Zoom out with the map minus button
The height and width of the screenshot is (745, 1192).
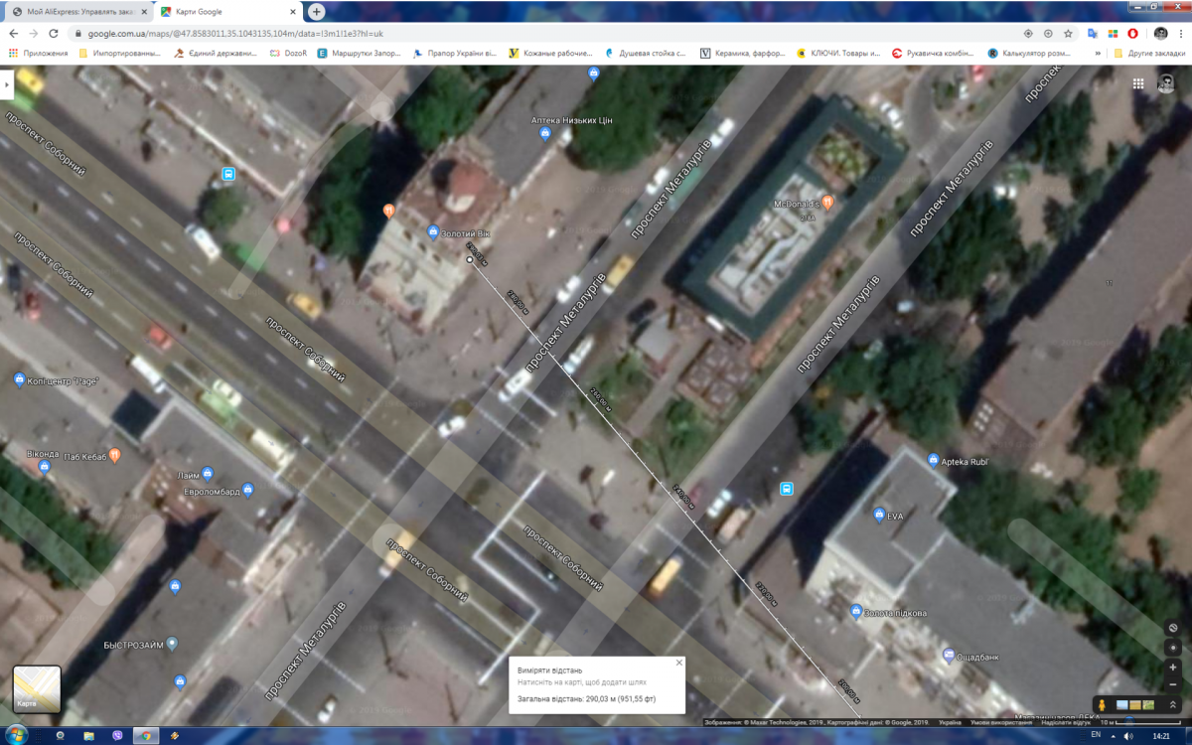point(1173,684)
